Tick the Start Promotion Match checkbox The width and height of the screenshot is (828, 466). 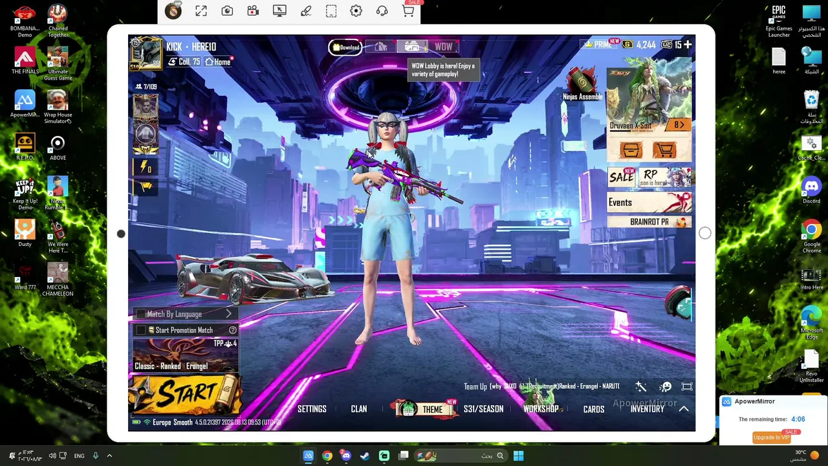point(141,330)
